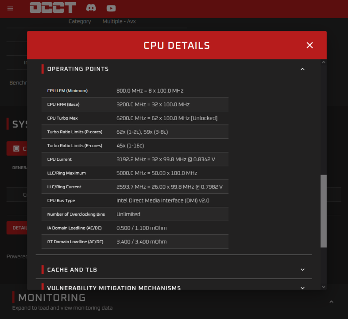Click the LLC/Ring Current value
Viewport: 348px width, 319px height.
coord(169,187)
